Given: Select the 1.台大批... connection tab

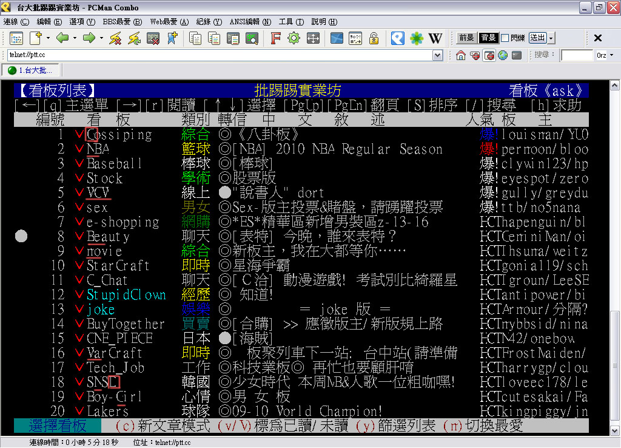Looking at the screenshot, I should (31, 70).
